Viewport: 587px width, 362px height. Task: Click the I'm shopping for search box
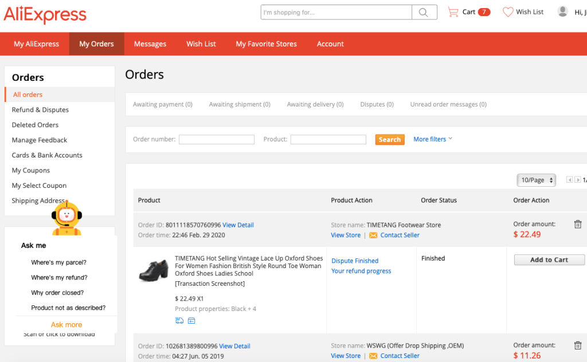click(336, 13)
